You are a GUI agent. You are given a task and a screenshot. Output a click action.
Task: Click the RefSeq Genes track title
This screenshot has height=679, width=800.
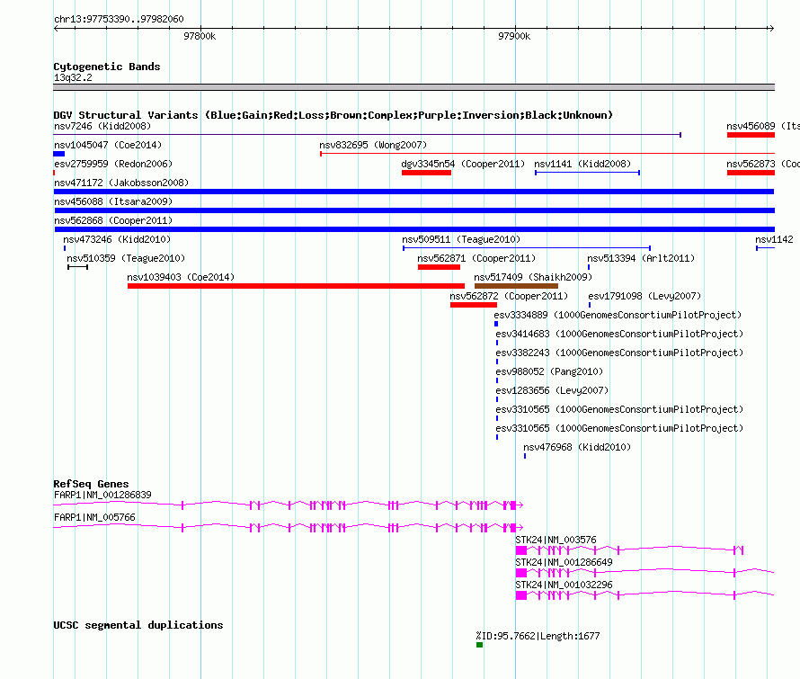coord(91,484)
